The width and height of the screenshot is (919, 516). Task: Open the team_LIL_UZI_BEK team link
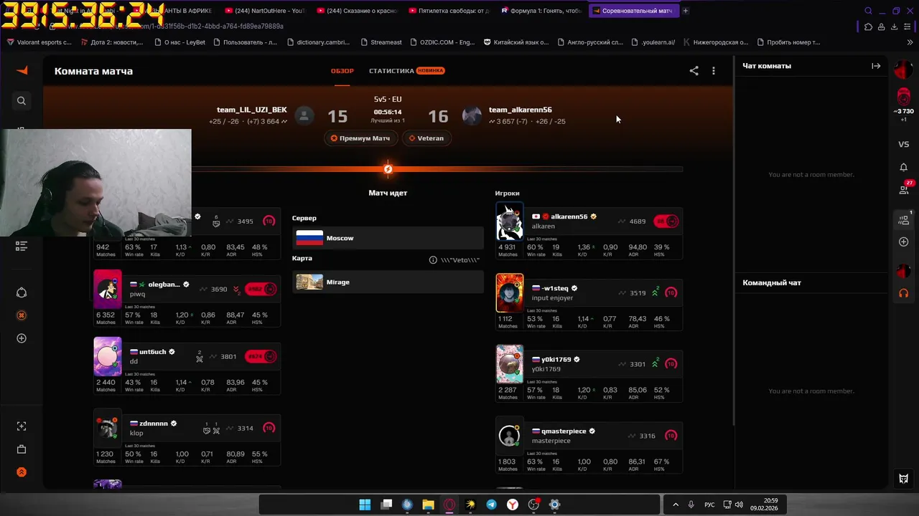[x=252, y=110]
